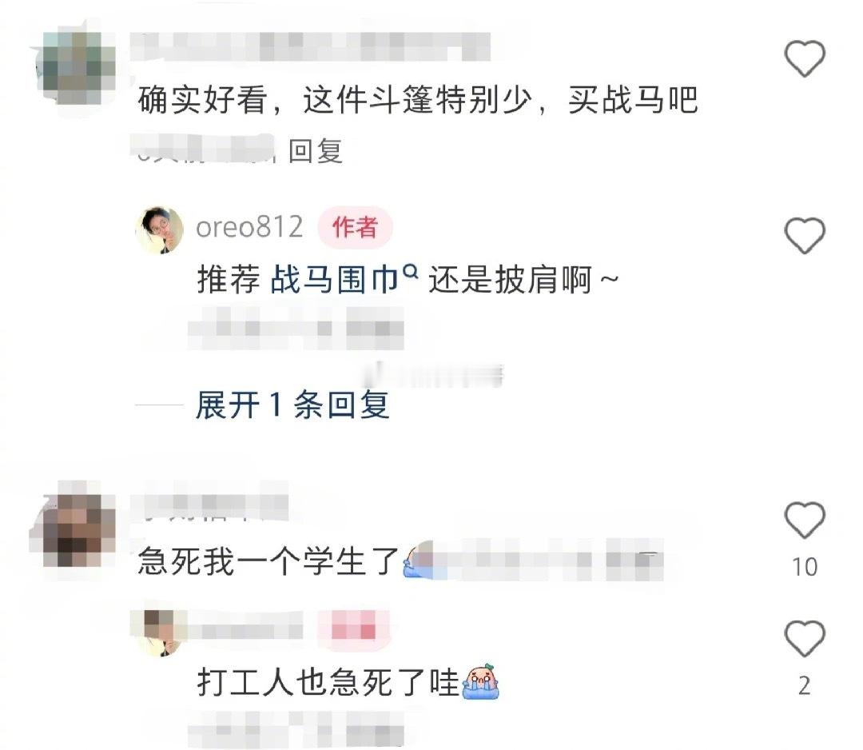
Task: Open oreo812's profile avatar
Action: [160, 230]
